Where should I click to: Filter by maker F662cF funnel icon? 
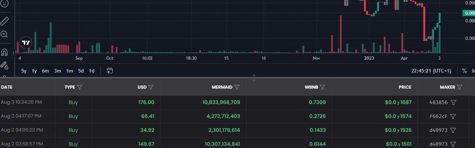(454, 116)
